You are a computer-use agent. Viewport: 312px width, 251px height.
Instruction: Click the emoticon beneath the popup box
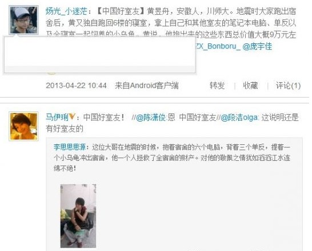(x=51, y=74)
